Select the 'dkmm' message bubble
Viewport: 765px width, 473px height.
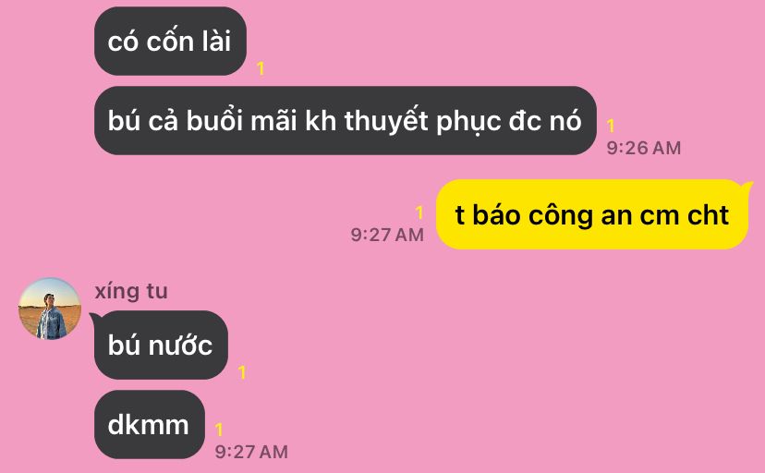coord(150,424)
